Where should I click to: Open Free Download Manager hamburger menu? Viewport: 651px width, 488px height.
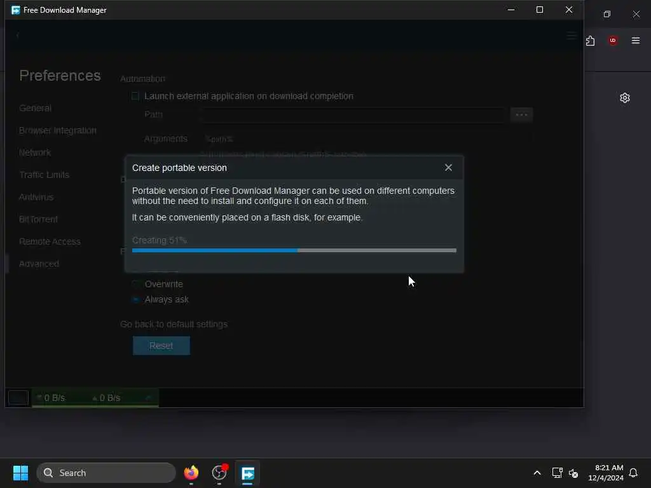coord(572,36)
